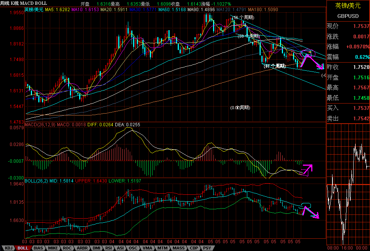
Task: Switch to the KDJ indicator tab
Action: click(x=9, y=248)
